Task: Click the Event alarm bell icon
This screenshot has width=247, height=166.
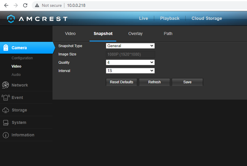Action: [6, 98]
